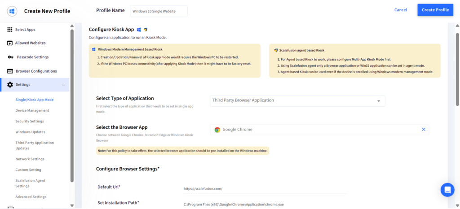Click the sidebar scrollbar thumb
Image resolution: width=460 pixels, height=209 pixels.
72,105
